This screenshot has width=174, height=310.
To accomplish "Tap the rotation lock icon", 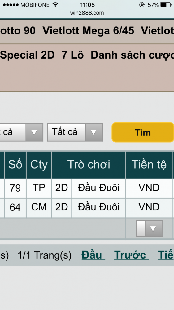I will coord(142,5).
